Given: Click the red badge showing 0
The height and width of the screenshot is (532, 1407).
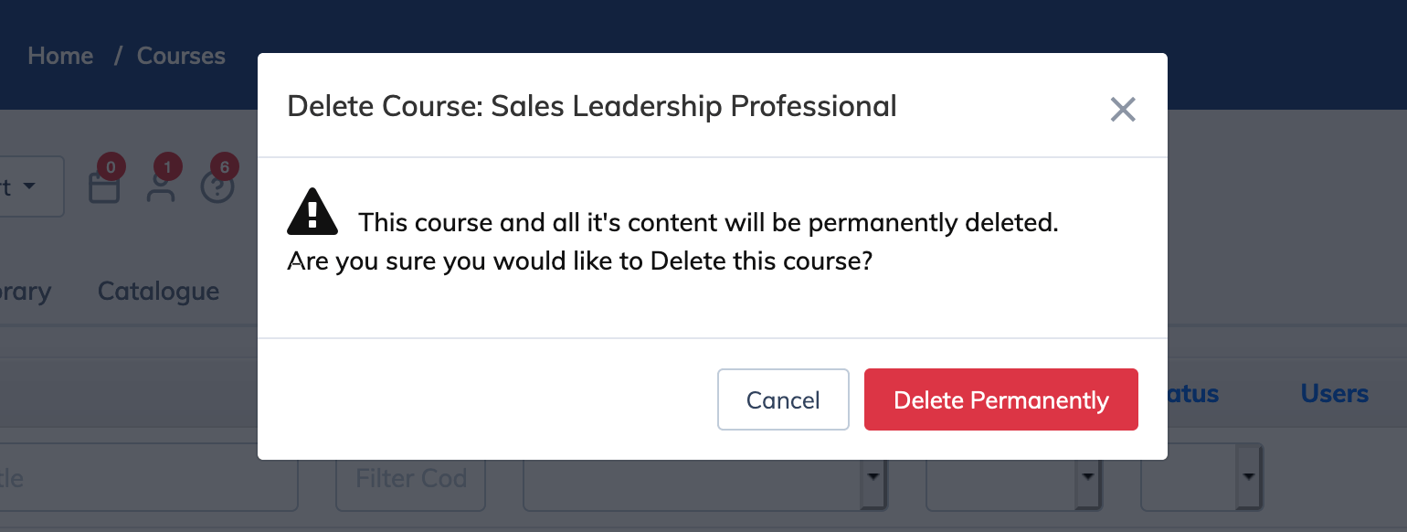Looking at the screenshot, I should (111, 167).
